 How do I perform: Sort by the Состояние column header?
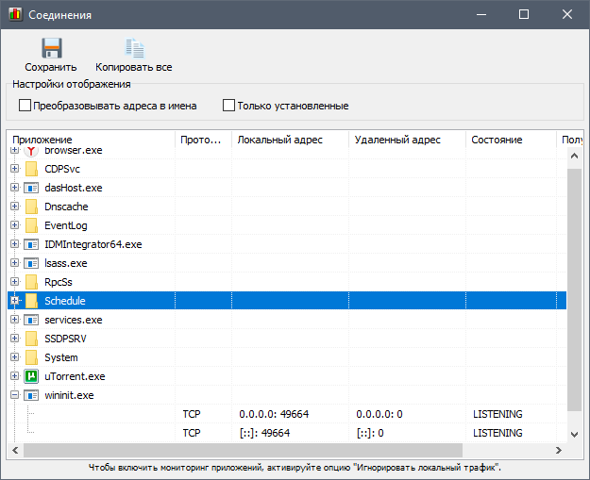coord(511,140)
